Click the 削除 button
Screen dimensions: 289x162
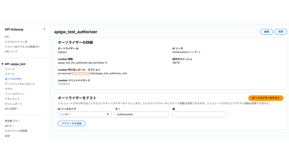[x=281, y=32]
